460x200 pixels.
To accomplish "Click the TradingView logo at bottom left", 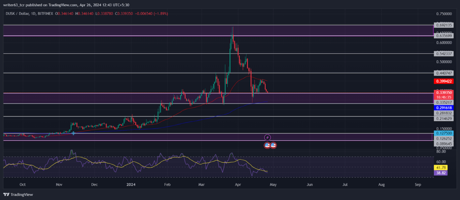I will [x=18, y=195].
